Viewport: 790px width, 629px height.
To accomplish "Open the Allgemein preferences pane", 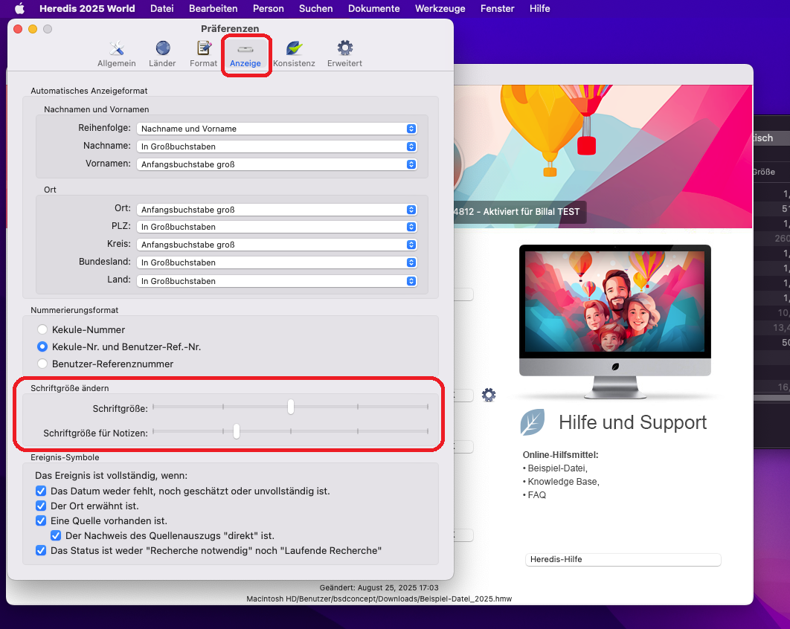I will [x=117, y=54].
